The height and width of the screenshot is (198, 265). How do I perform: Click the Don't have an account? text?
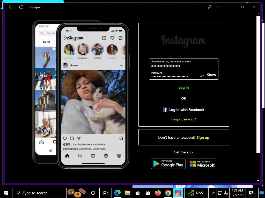(177, 138)
